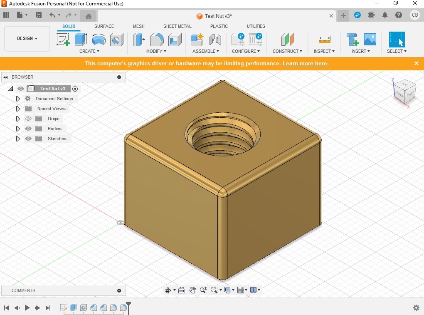Screen dimensions: 424x315
Task: Select the Shell tool
Action: pyautogui.click(x=175, y=40)
